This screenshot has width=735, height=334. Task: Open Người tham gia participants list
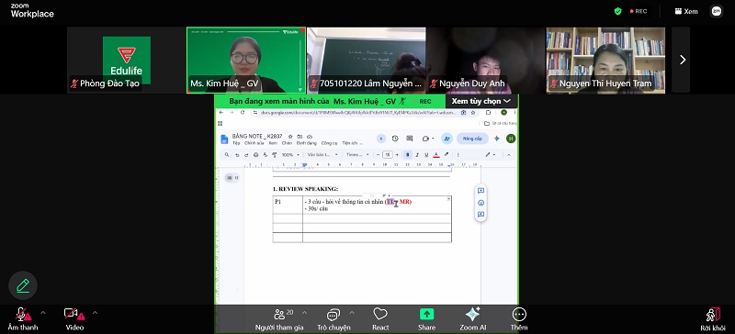[x=279, y=318]
